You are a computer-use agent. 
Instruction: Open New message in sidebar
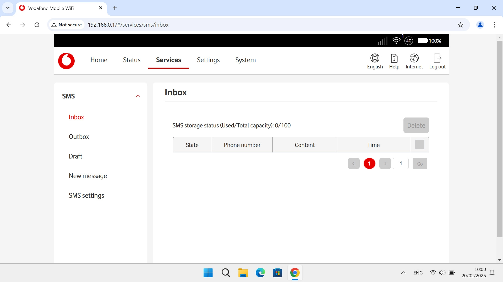88,176
